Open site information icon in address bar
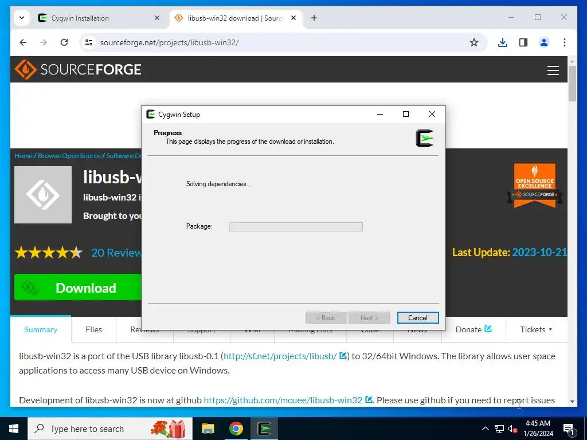 click(x=89, y=42)
